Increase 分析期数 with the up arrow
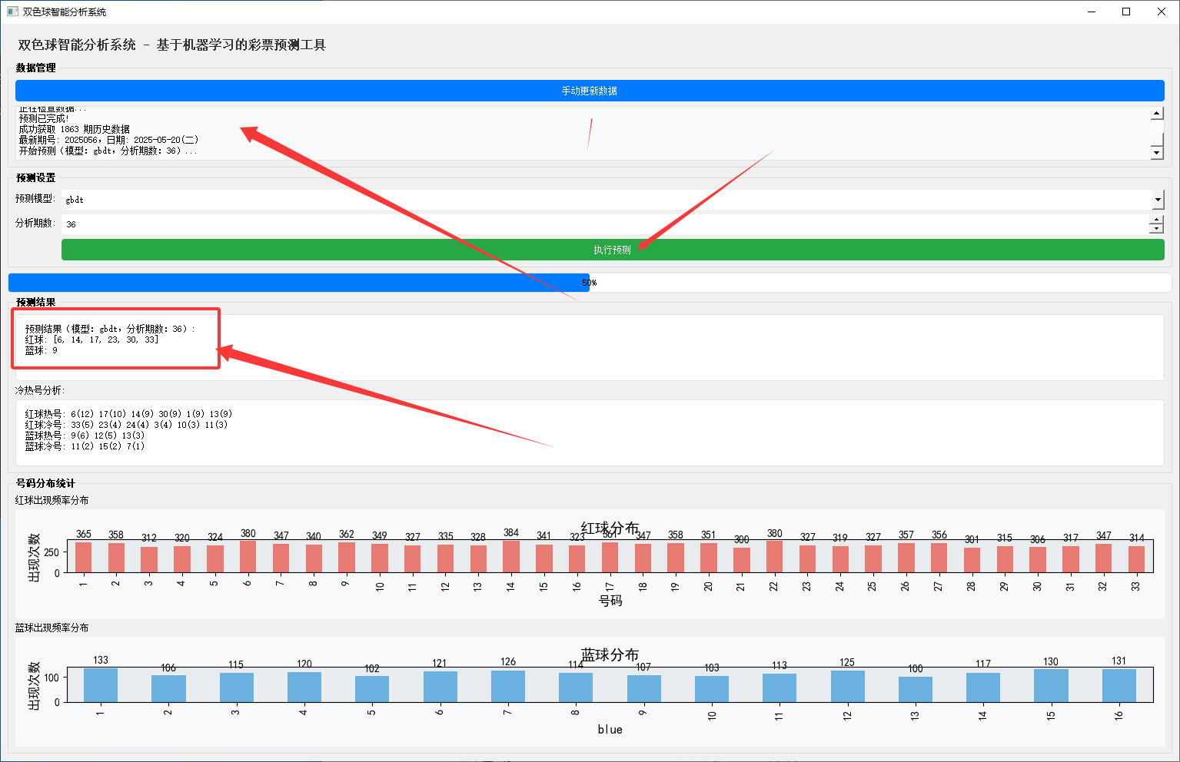This screenshot has width=1180, height=762. [1156, 220]
